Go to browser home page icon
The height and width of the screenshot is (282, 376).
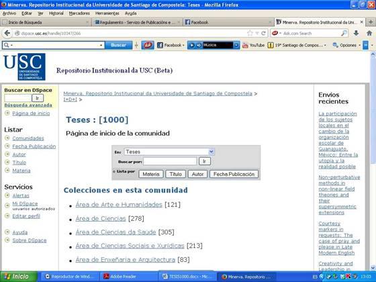click(x=369, y=34)
